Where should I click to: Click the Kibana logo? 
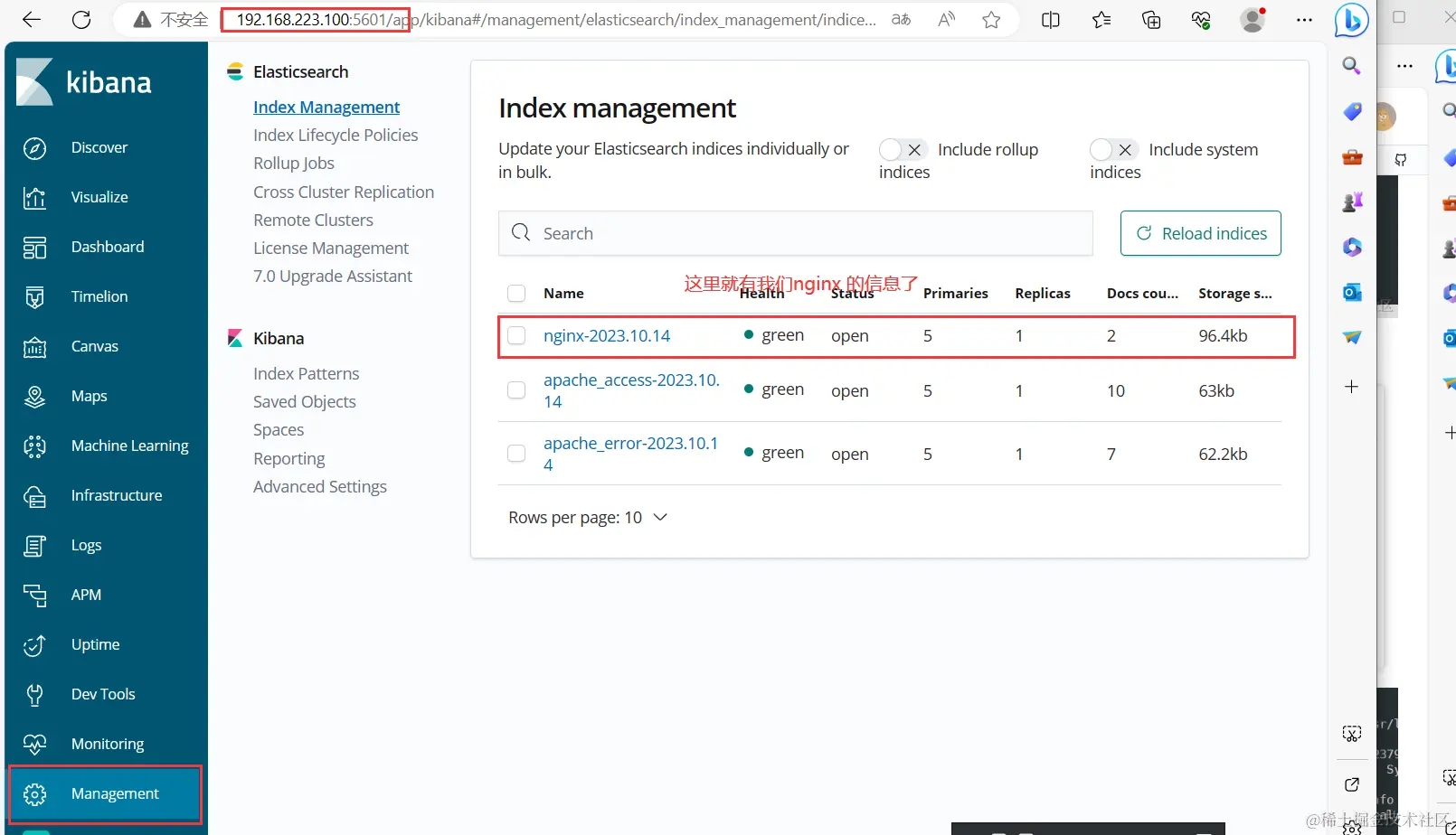pos(84,82)
